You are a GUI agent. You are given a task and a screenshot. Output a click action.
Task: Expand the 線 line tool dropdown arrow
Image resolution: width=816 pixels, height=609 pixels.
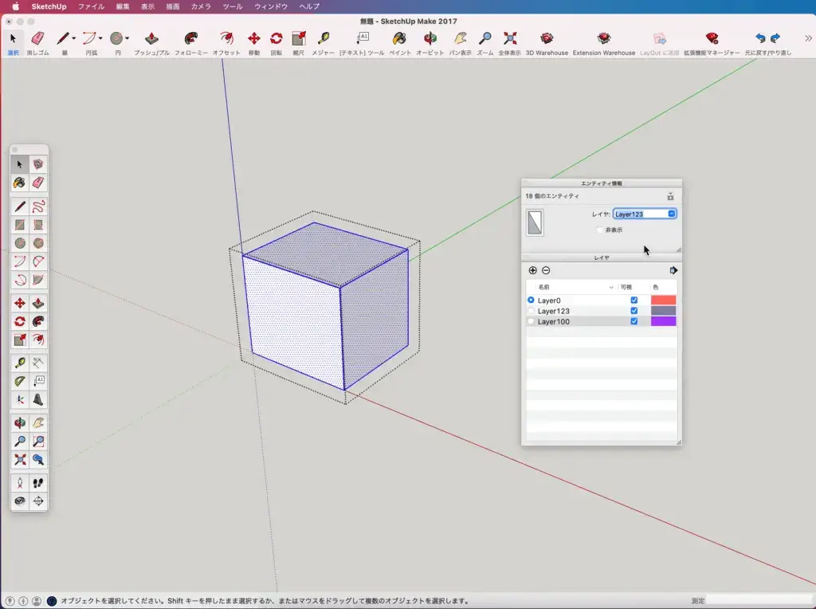(x=74, y=38)
